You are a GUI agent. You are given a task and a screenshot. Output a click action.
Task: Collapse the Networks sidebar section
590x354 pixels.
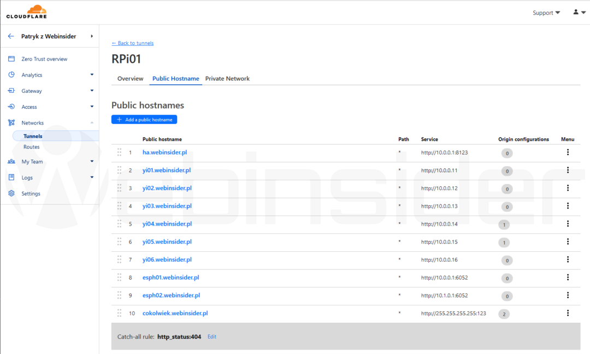pos(92,123)
